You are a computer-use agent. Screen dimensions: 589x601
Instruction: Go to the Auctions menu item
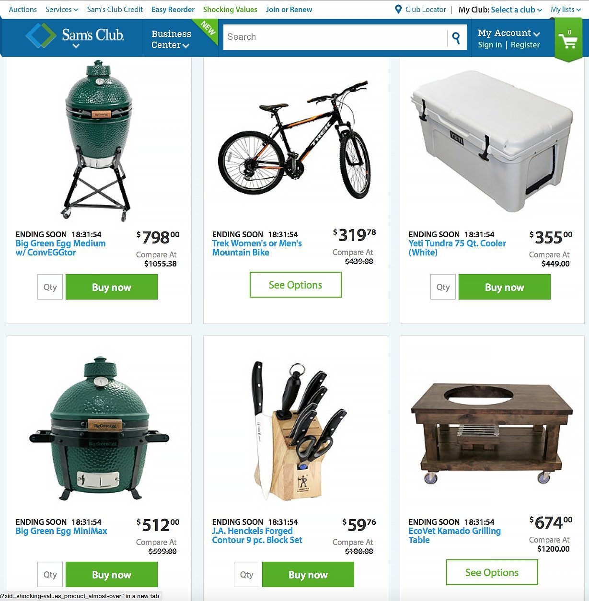pyautogui.click(x=23, y=10)
